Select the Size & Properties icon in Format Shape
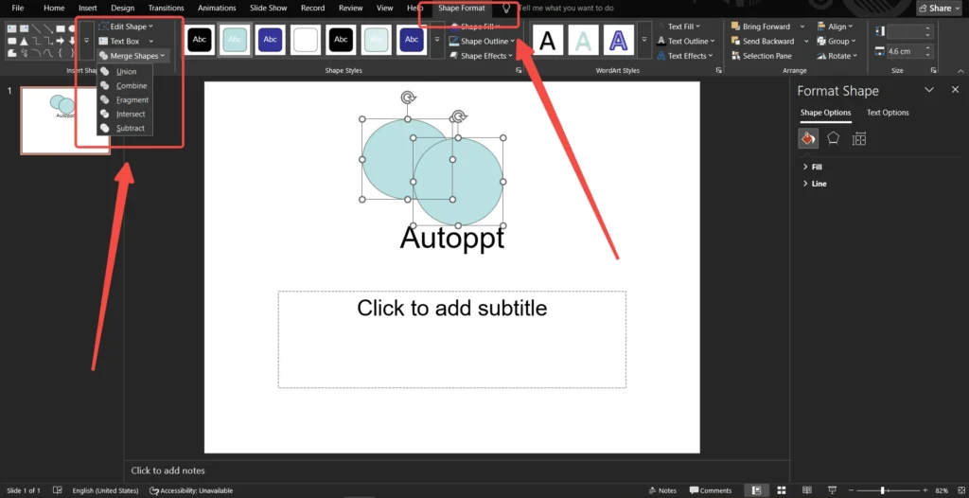969x498 pixels. click(x=858, y=138)
